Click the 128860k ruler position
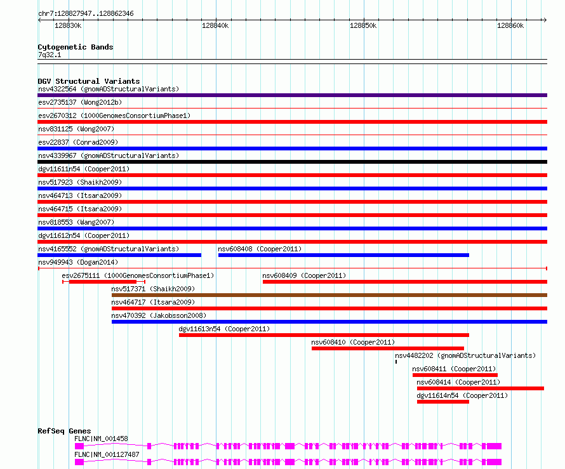Screen dimensions: 565x469 510,25
